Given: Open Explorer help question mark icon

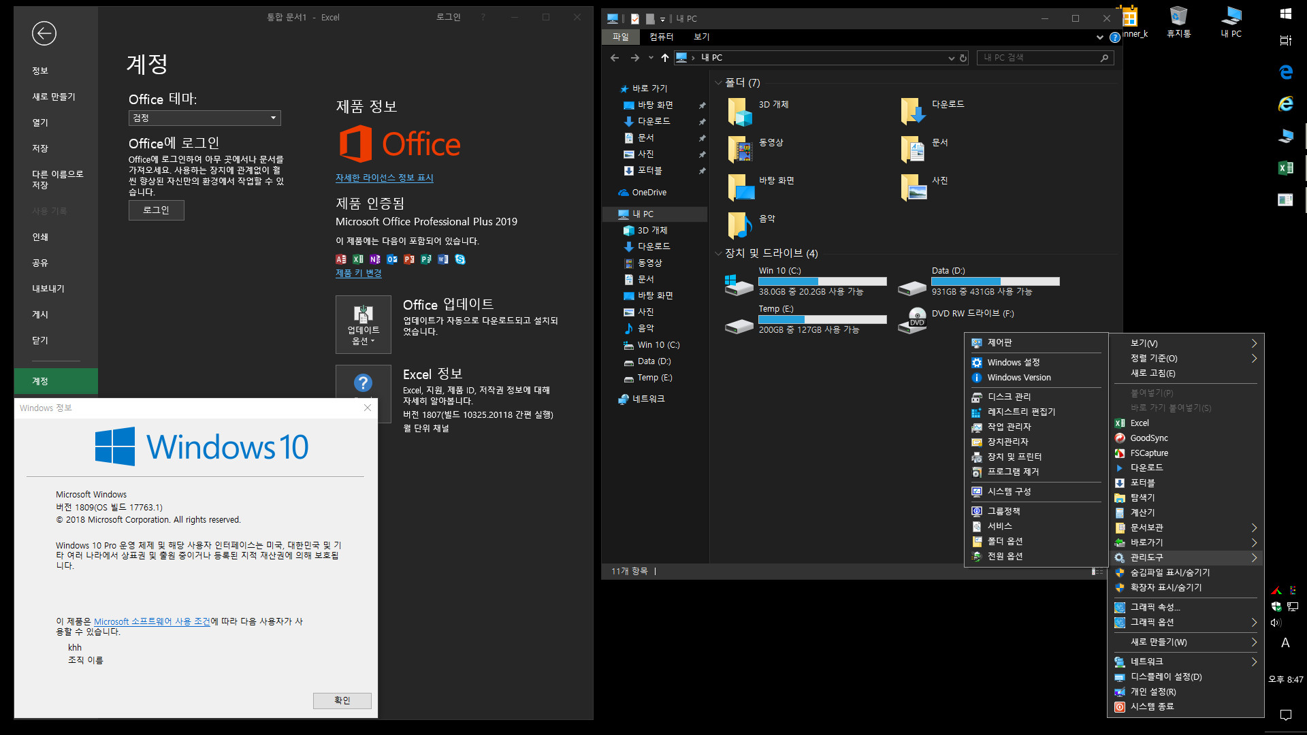Looking at the screenshot, I should tap(1115, 37).
